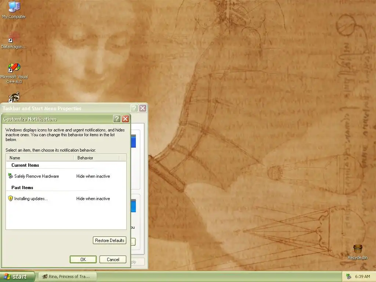
Task: Close Taskbar and Start Menu Properties window
Action: (143, 108)
